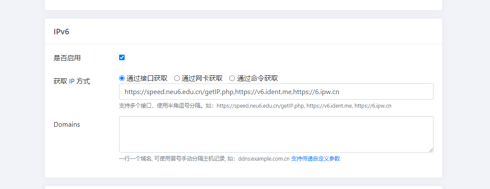The height and width of the screenshot is (189, 490).
Task: Select the 通过命令获取 radio option
Action: tap(232, 78)
